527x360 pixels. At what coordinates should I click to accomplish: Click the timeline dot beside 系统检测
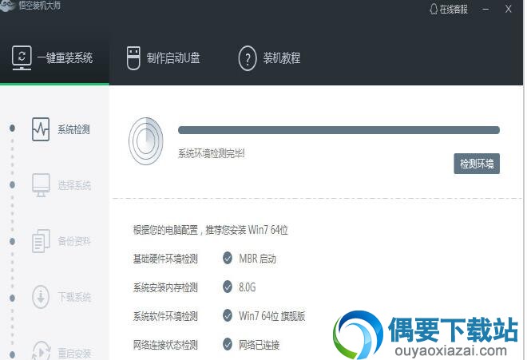(13, 128)
